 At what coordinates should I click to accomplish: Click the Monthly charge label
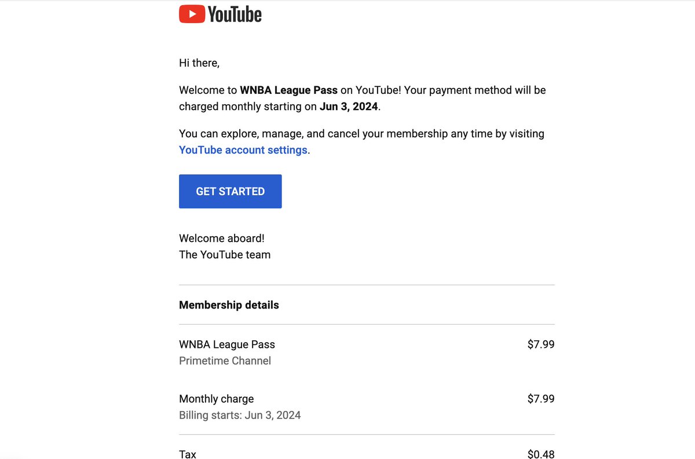click(x=217, y=399)
